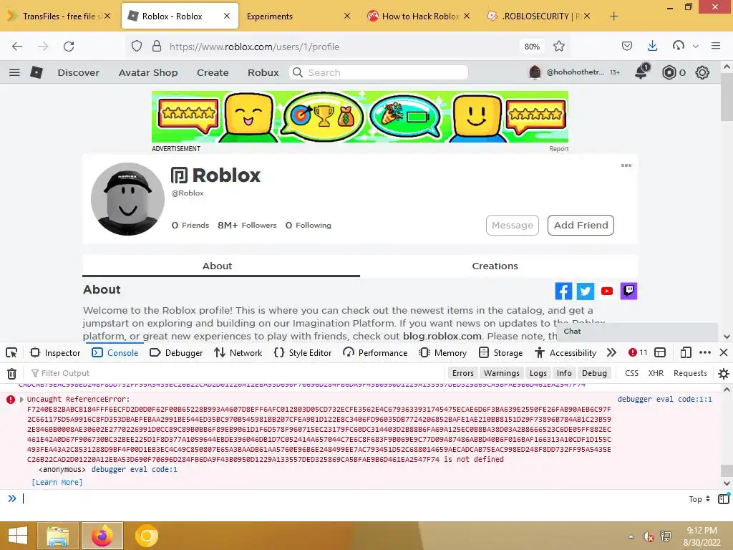Report the advertisement banner
The image size is (733, 550).
558,149
